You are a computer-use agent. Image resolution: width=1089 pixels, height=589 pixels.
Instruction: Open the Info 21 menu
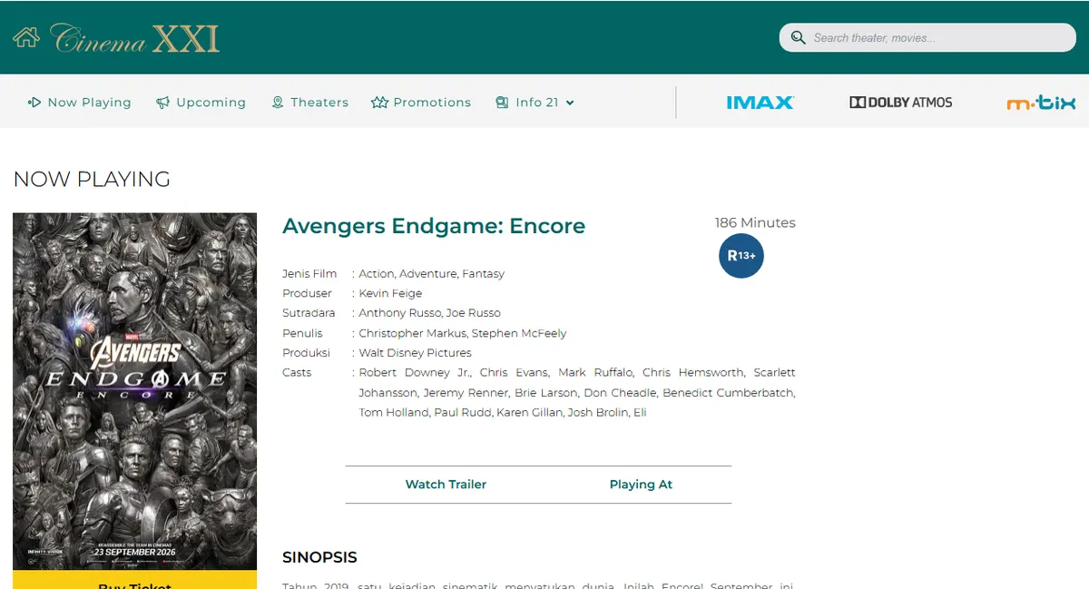(x=535, y=103)
